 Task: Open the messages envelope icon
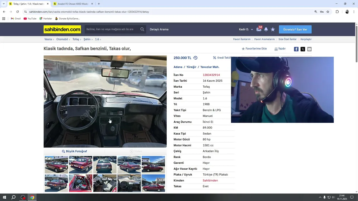tap(259, 29)
